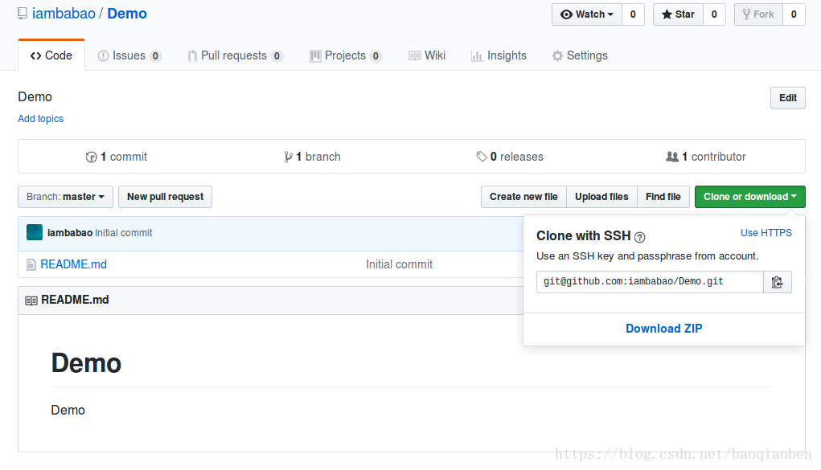821x470 pixels.
Task: Click the Edit description button
Action: pos(787,98)
